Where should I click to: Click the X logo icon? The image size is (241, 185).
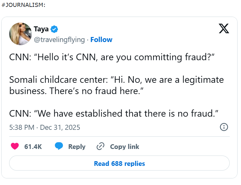pos(224,29)
